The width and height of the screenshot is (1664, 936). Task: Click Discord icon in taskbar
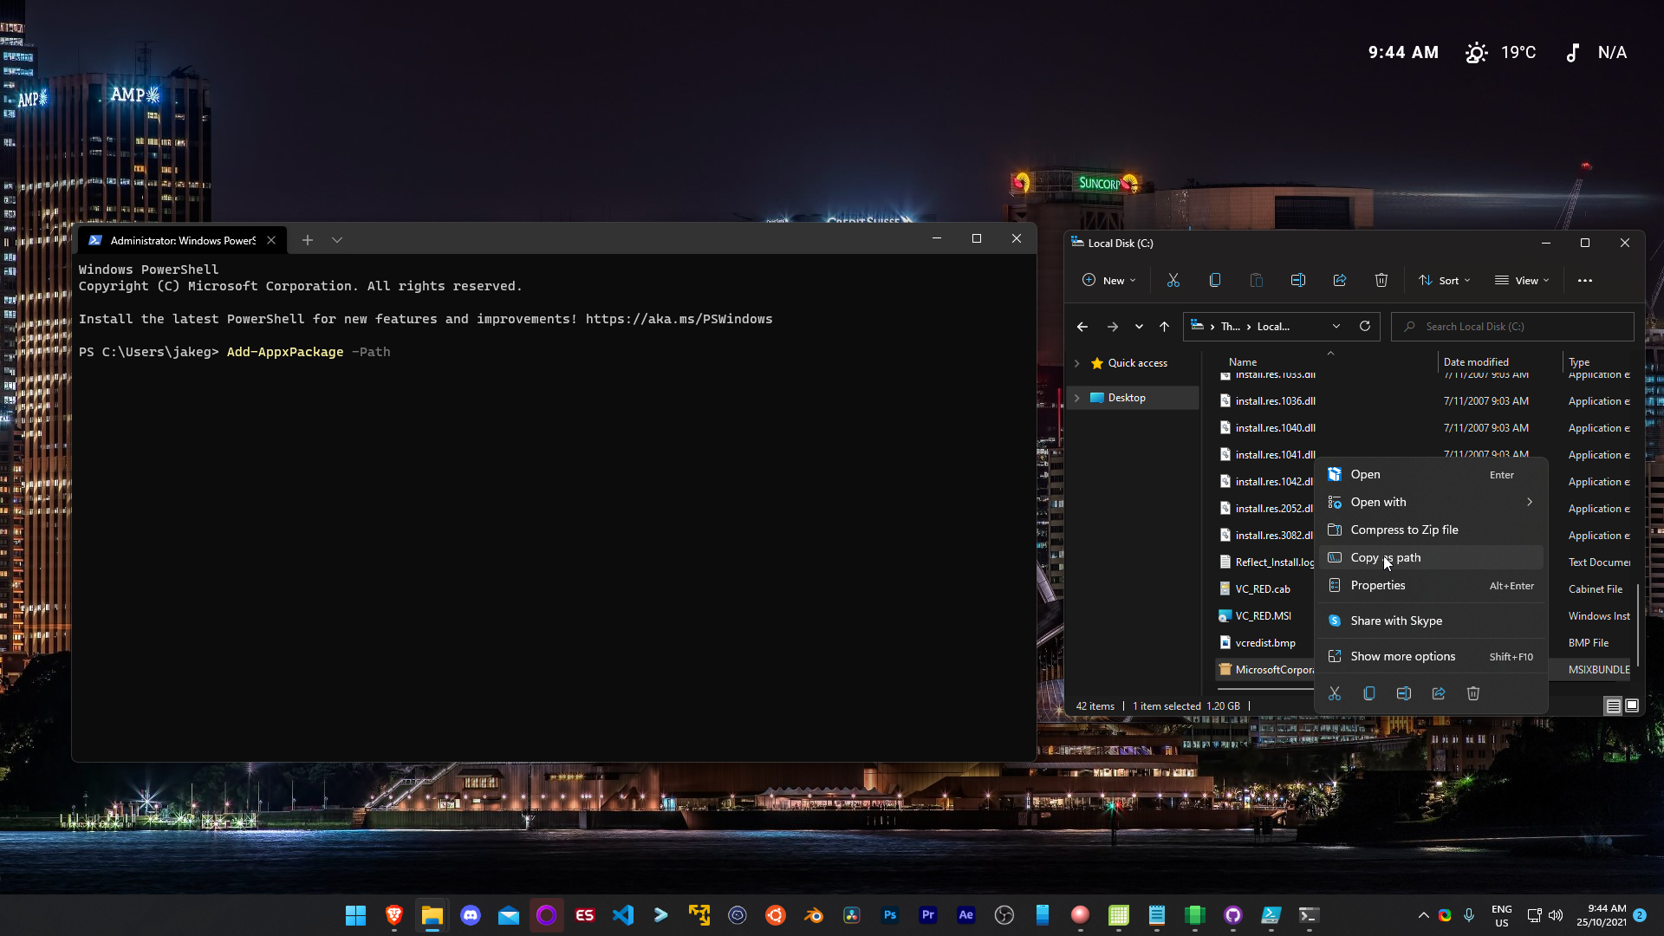click(470, 914)
